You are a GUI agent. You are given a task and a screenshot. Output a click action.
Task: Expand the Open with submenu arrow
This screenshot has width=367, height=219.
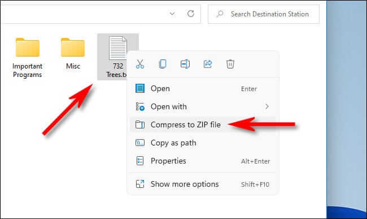click(x=267, y=107)
